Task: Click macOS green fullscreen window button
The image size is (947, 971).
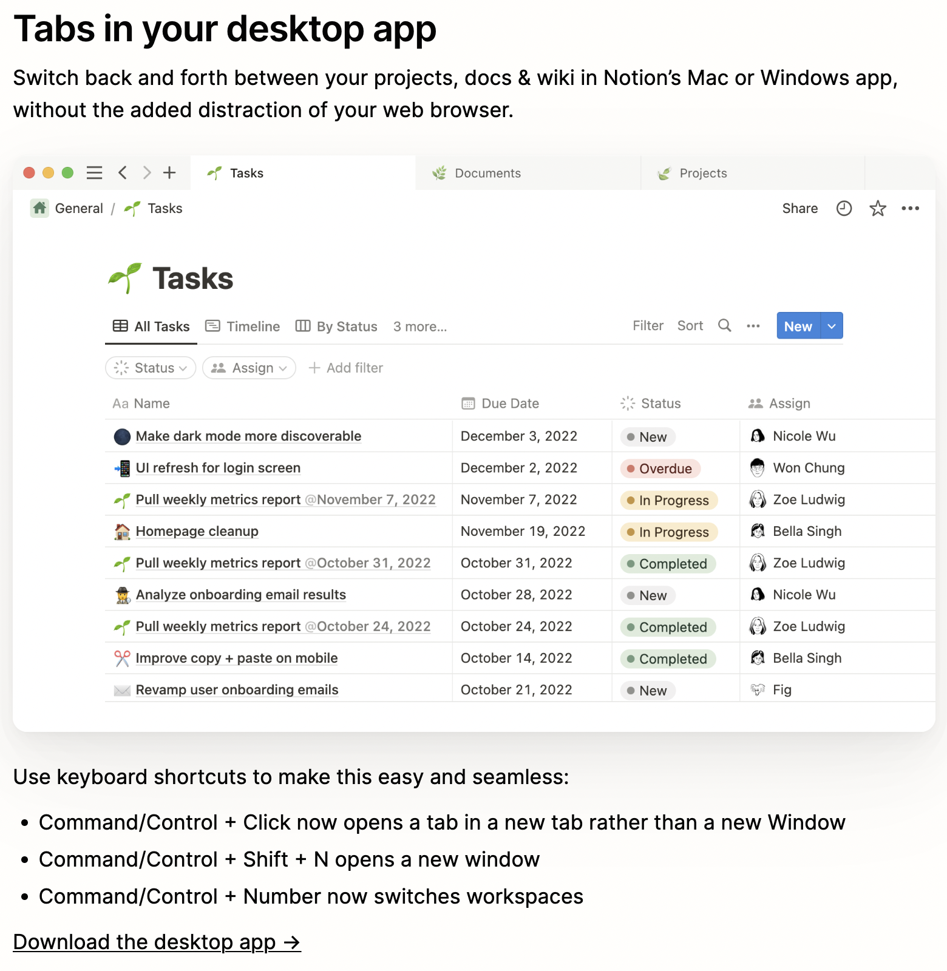Action: point(67,173)
